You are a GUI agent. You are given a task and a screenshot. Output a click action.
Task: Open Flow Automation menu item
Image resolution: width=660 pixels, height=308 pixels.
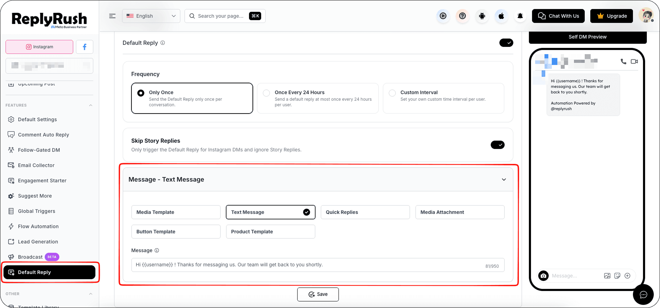38,226
